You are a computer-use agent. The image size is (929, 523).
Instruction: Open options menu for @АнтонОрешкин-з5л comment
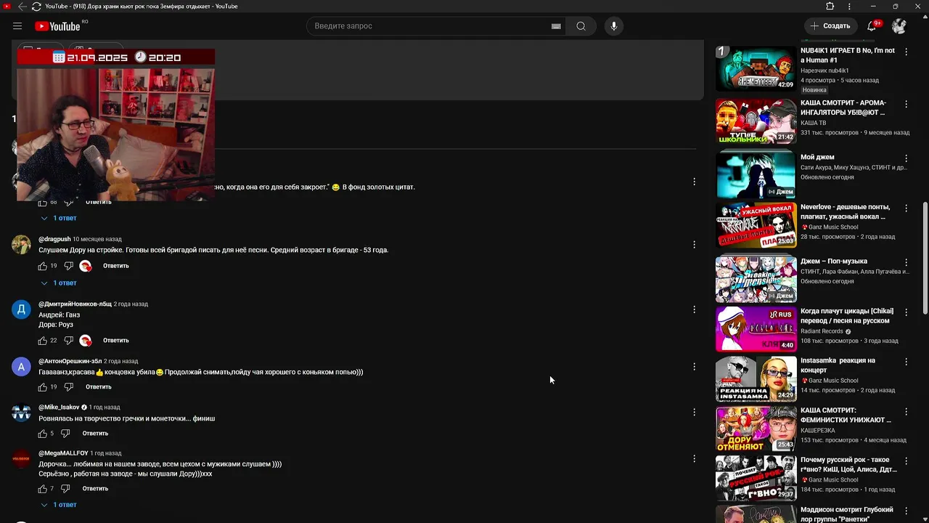[694, 367]
